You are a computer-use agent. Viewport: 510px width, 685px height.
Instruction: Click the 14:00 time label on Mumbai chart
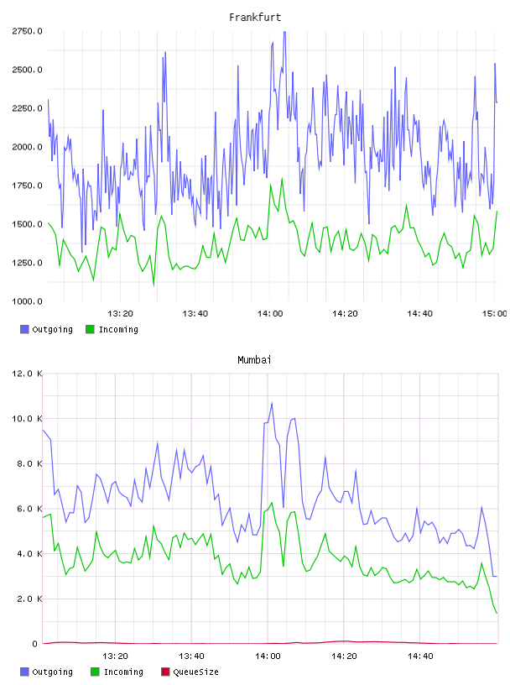pyautogui.click(x=268, y=656)
